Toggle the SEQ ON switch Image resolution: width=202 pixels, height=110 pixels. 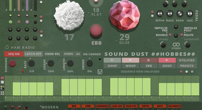tap(14, 54)
